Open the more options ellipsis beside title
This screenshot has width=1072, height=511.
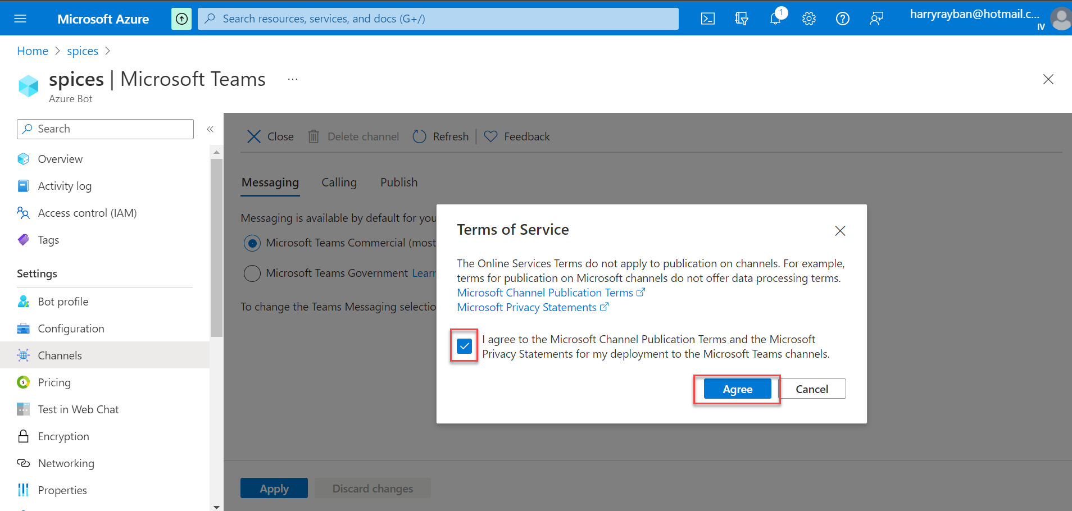(293, 79)
